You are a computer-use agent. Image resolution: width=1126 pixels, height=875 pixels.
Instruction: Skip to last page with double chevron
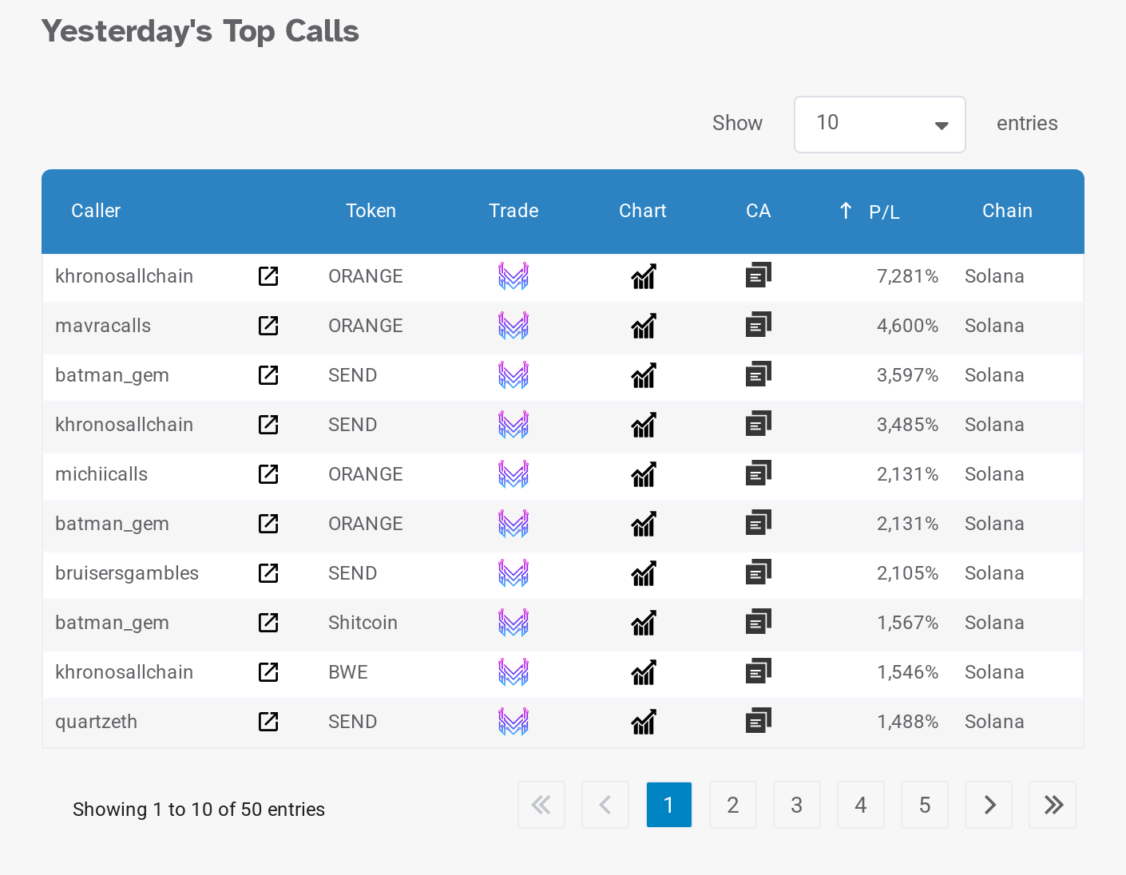1053,805
